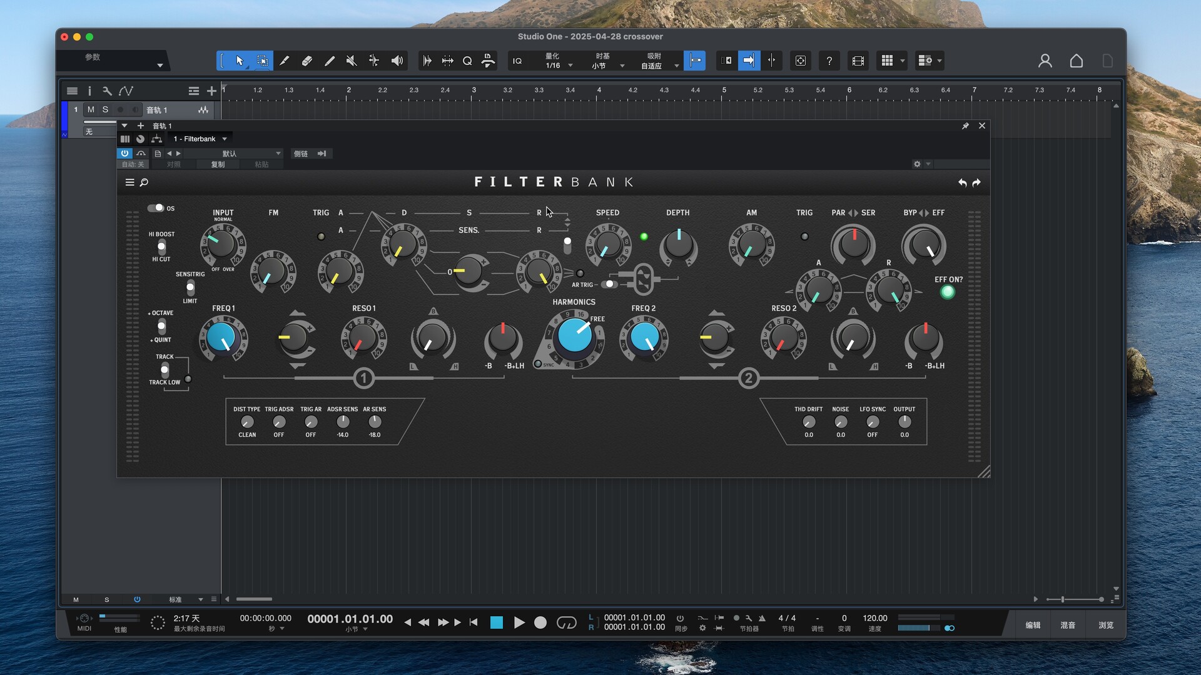Open plugin search magnifier in Filterbank

(x=144, y=182)
